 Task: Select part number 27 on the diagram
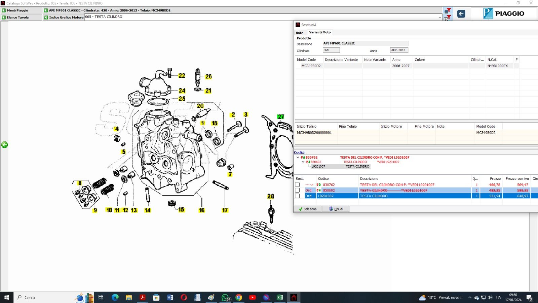tap(281, 116)
